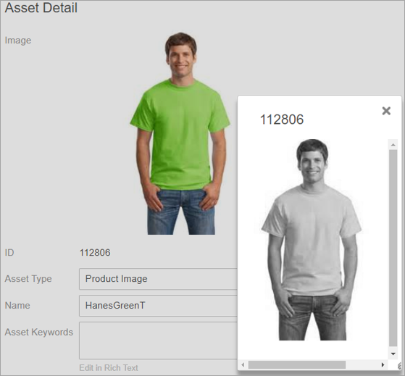Click the popup's horizontal scrollbar thumb
The width and height of the screenshot is (405, 376).
(x=297, y=365)
